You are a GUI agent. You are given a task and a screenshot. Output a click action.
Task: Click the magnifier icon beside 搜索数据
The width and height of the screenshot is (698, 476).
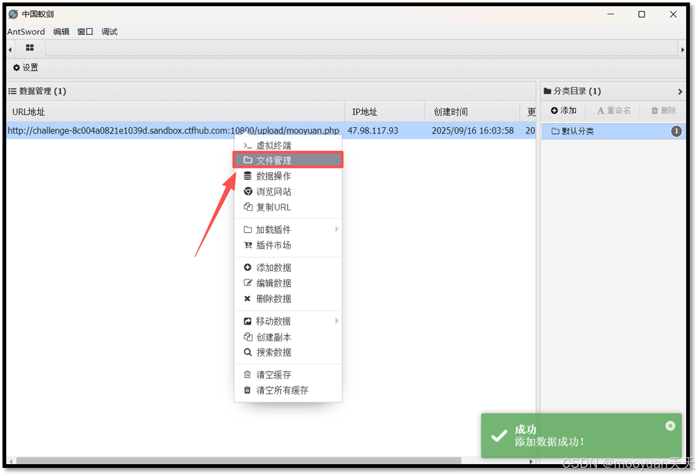pyautogui.click(x=248, y=352)
